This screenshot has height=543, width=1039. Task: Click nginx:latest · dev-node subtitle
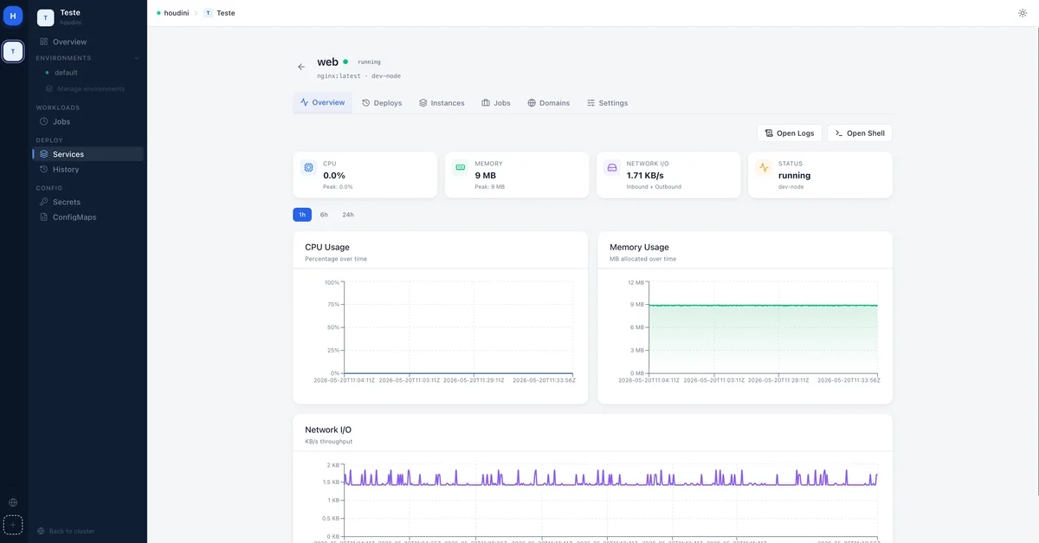359,76
